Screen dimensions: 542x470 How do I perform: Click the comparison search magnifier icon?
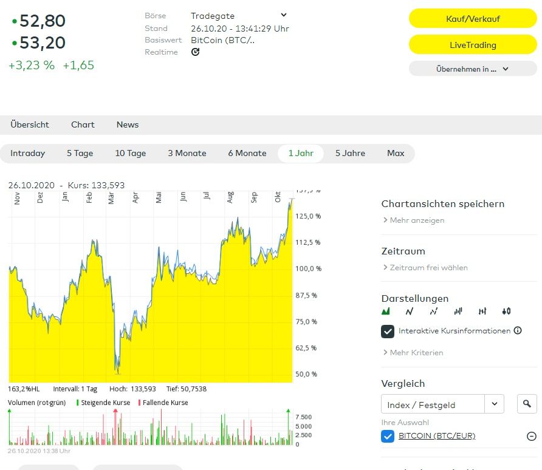(x=527, y=404)
